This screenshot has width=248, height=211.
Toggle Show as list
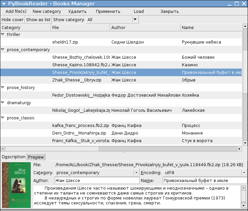tap(38, 19)
